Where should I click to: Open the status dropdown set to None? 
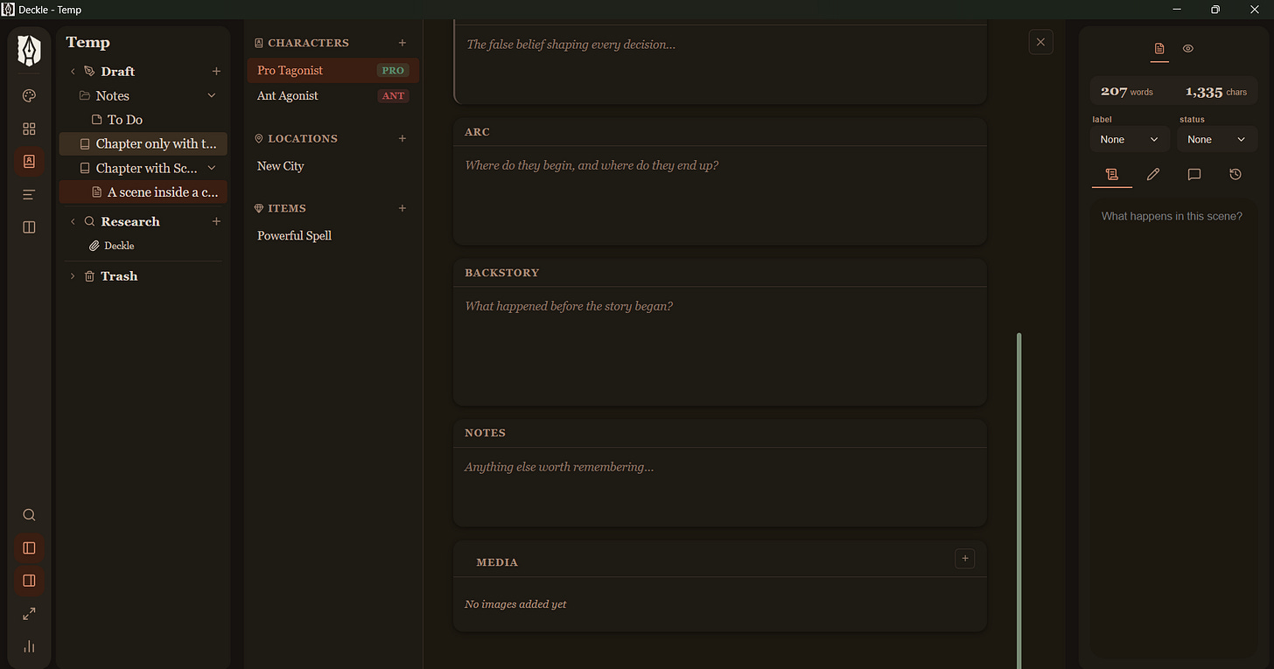pyautogui.click(x=1217, y=139)
